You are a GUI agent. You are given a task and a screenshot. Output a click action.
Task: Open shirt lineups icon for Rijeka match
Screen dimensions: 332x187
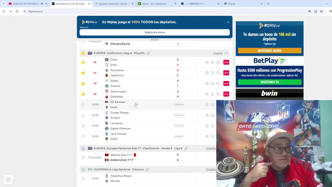point(218,83)
